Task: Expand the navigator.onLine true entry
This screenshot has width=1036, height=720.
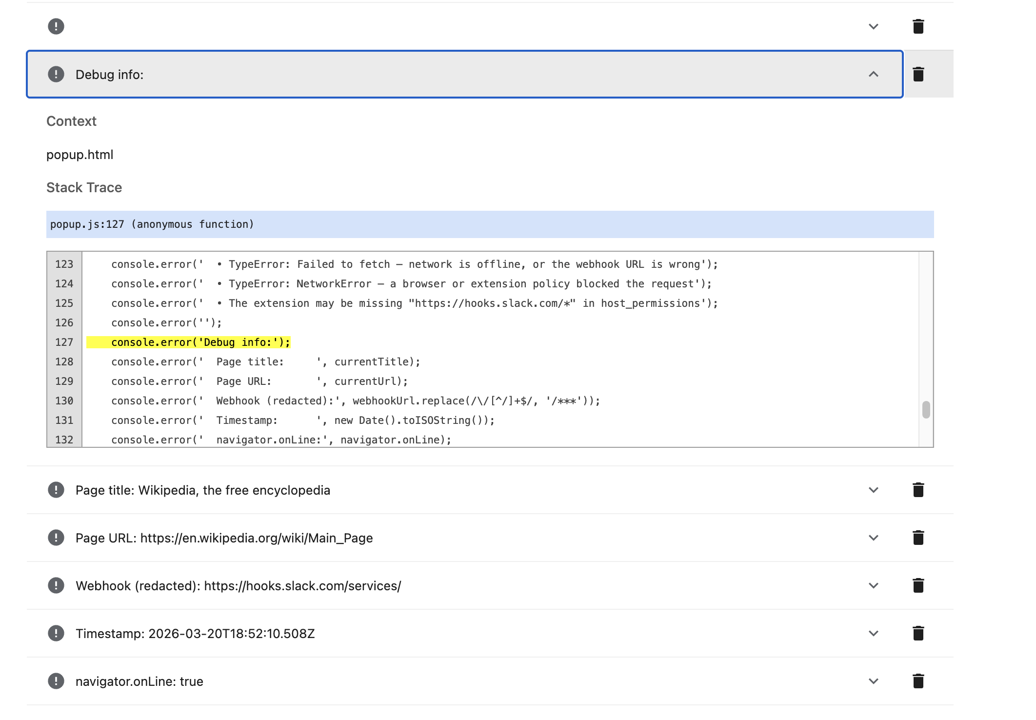Action: [x=873, y=681]
